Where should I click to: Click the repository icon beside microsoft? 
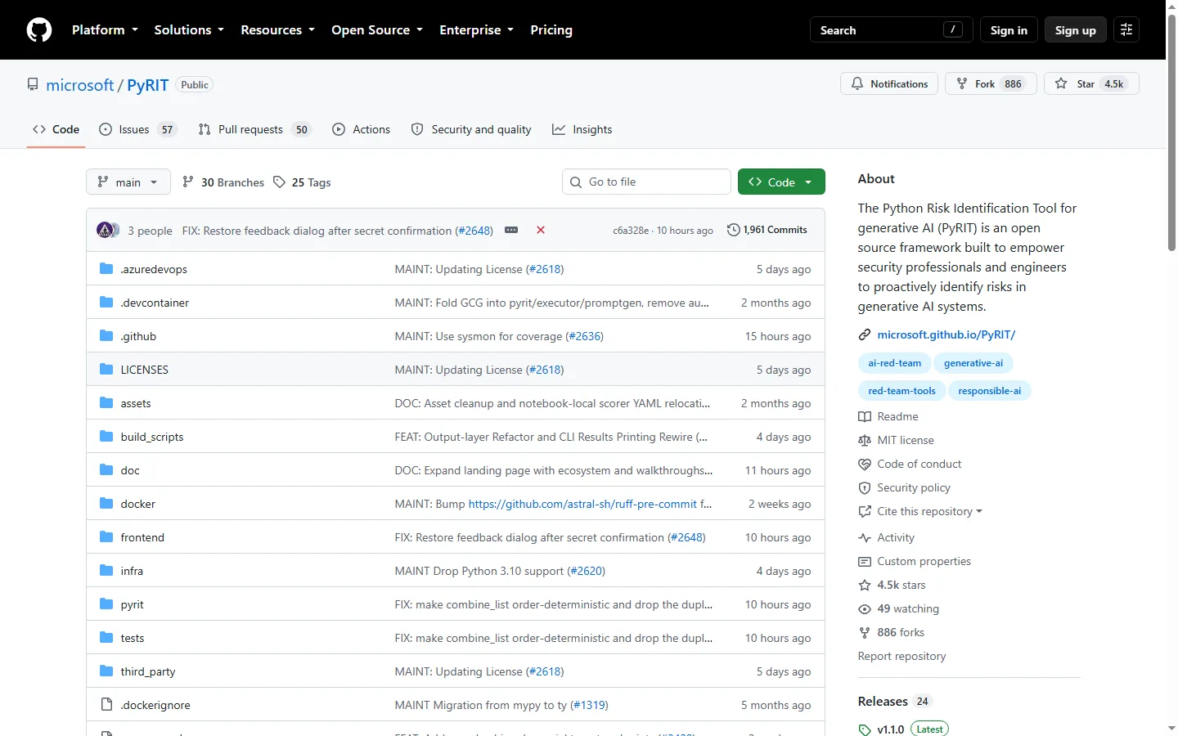tap(33, 85)
